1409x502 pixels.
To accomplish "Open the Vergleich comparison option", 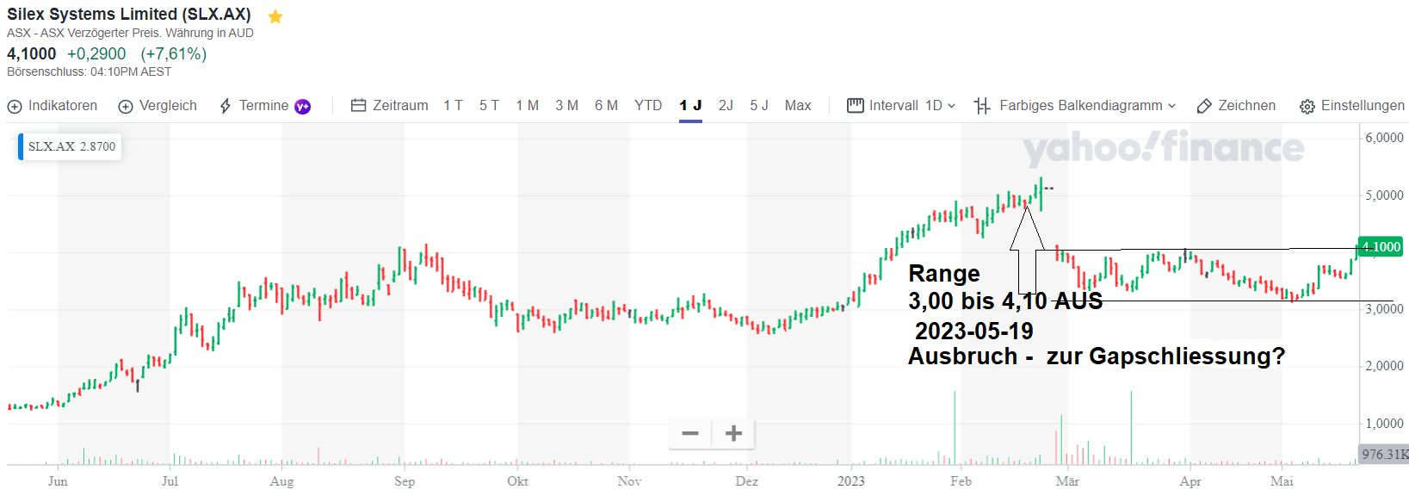I will pyautogui.click(x=158, y=106).
